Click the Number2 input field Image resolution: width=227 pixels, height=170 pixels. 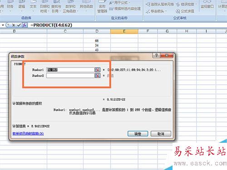(70, 76)
